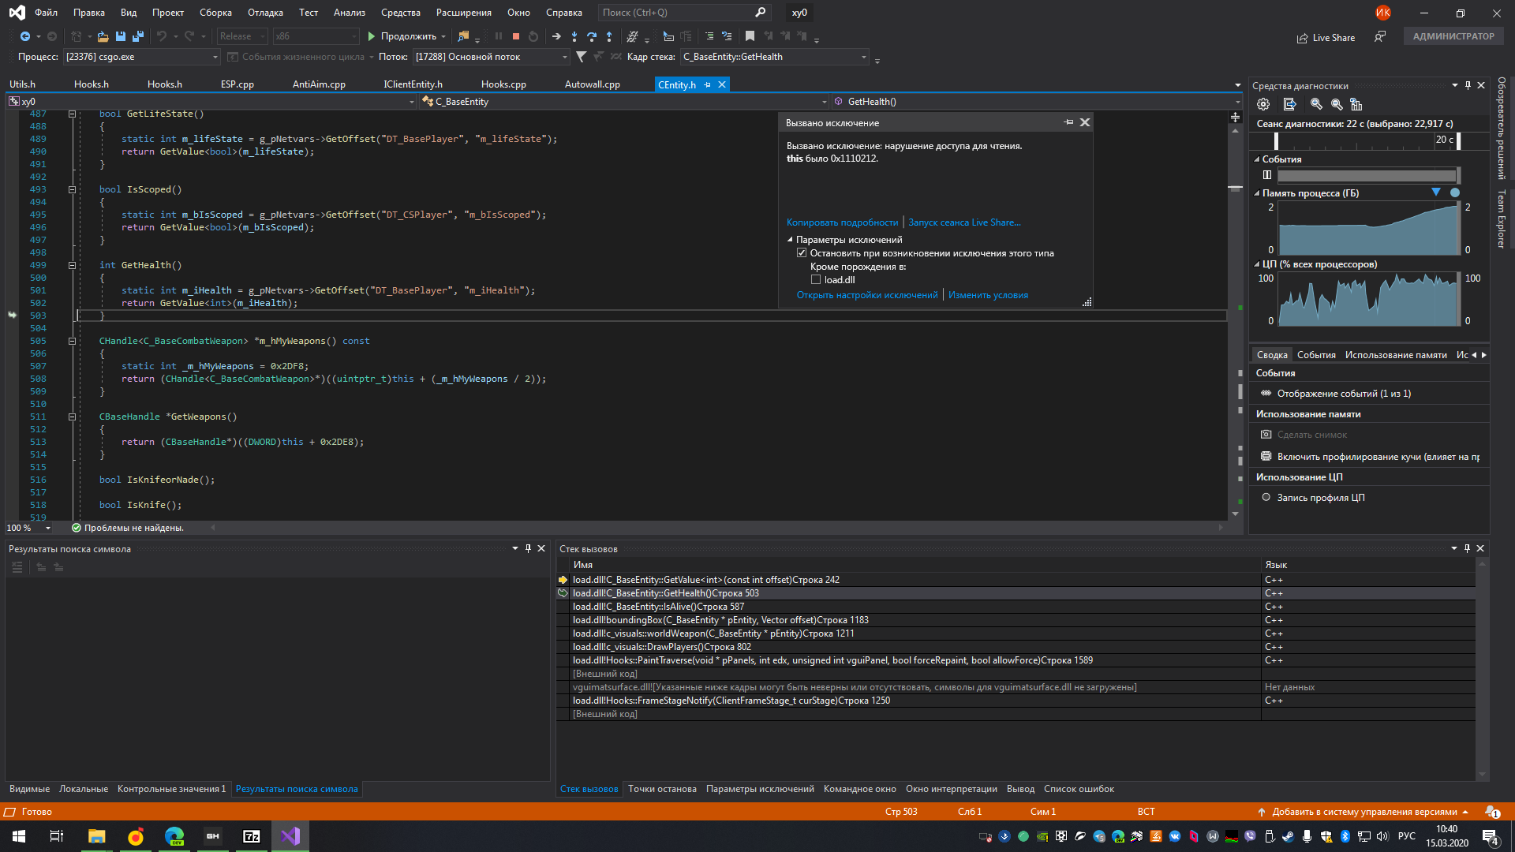Click the 'Копировать подробности' link

[x=842, y=222]
